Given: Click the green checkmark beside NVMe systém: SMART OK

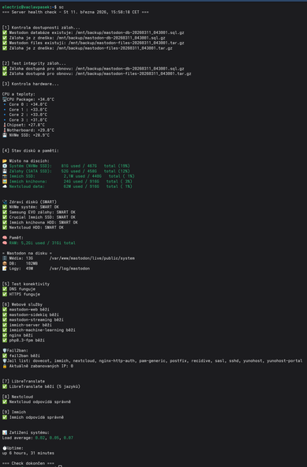Looking at the screenshot, I should click(5, 207).
